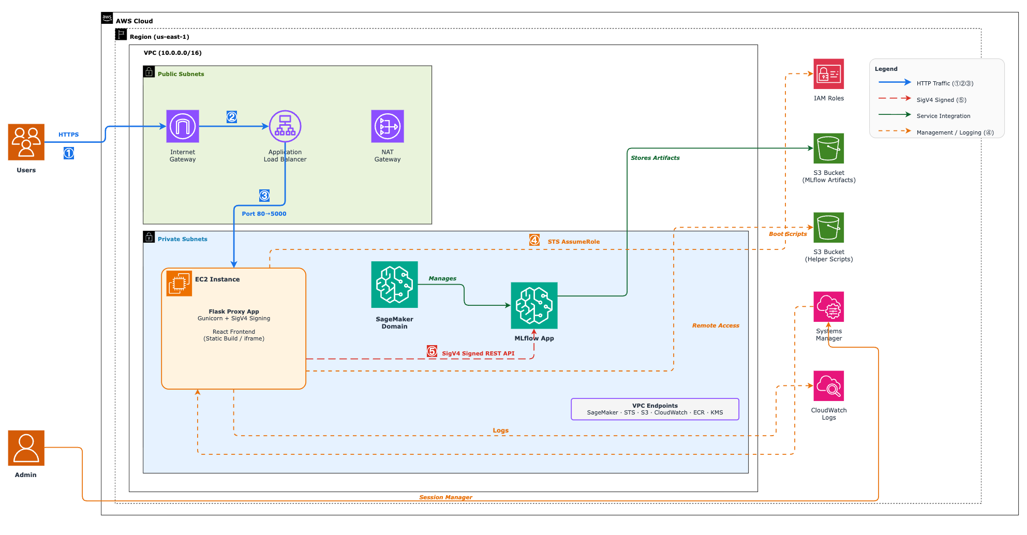
Task: Click the S3 Bucket Helper Scripts icon
Action: point(829,228)
